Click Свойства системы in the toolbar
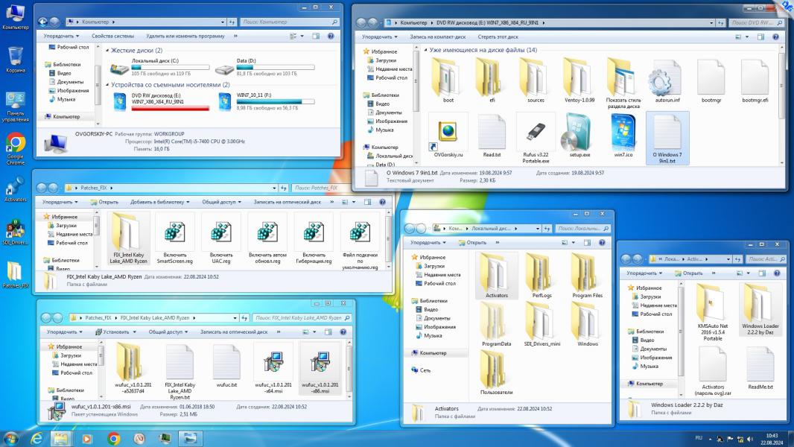This screenshot has height=447, width=794. pyautogui.click(x=112, y=36)
